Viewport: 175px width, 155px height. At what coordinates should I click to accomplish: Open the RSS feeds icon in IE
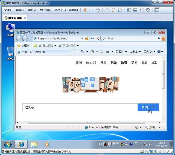tap(92, 52)
